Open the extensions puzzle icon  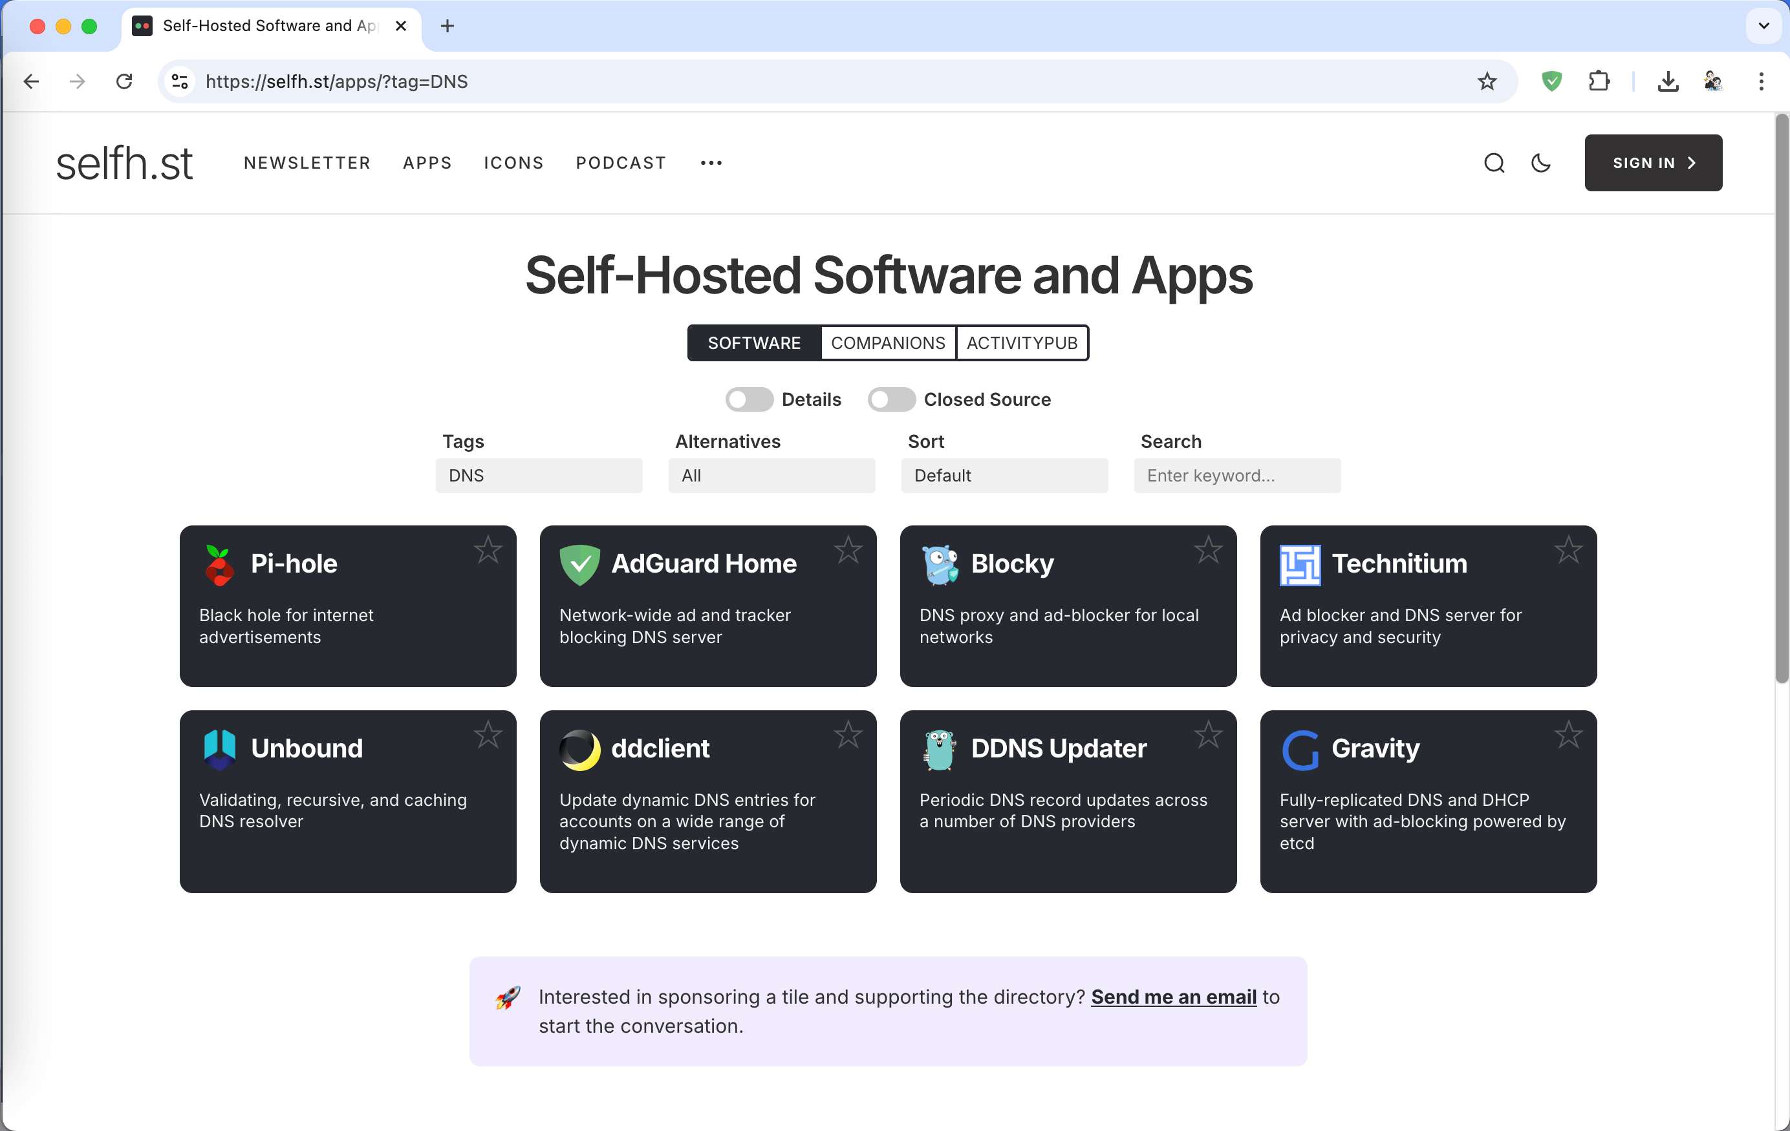[1599, 81]
